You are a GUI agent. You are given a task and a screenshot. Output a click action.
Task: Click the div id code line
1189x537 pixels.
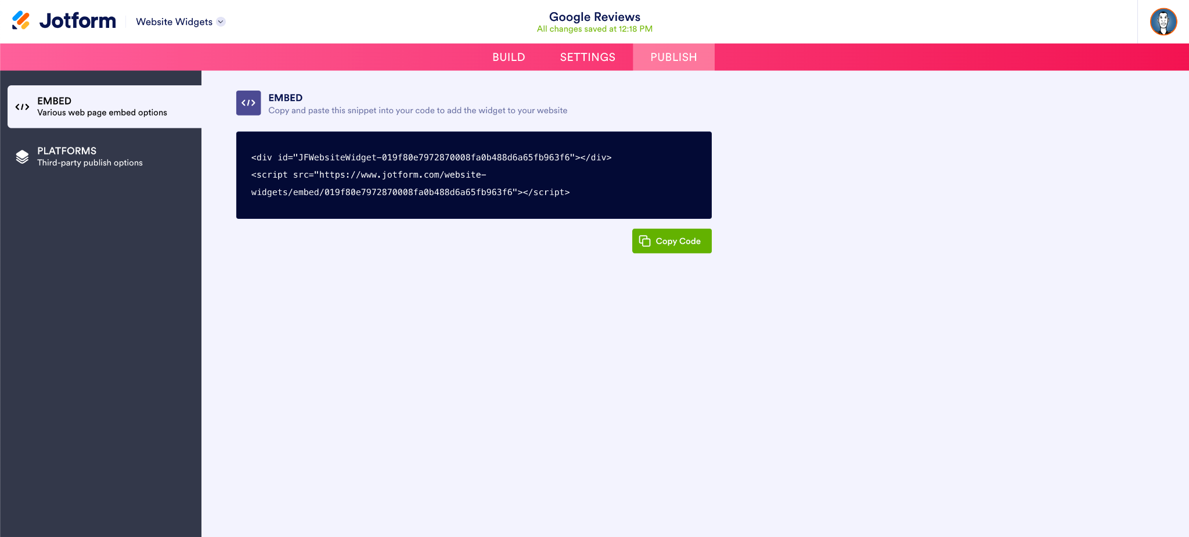click(x=431, y=157)
